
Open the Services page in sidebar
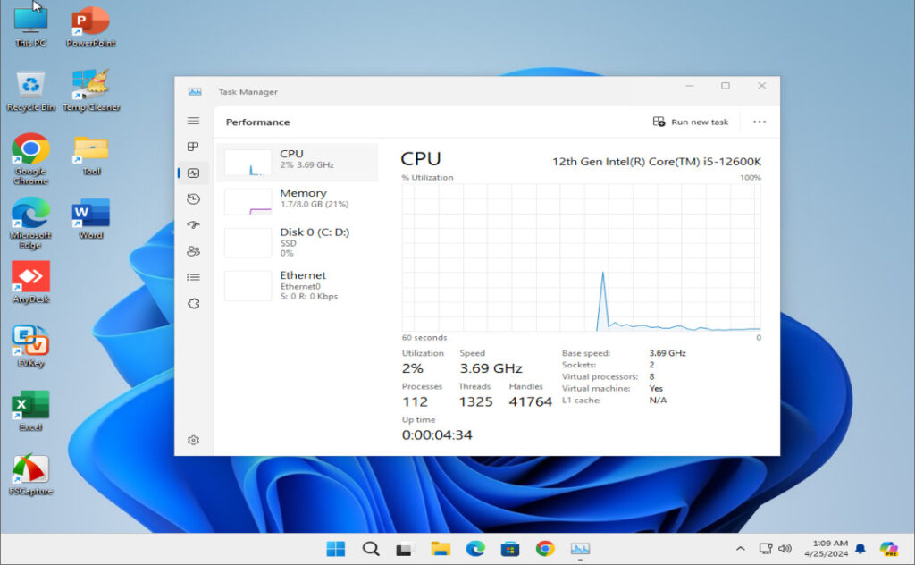pos(192,304)
